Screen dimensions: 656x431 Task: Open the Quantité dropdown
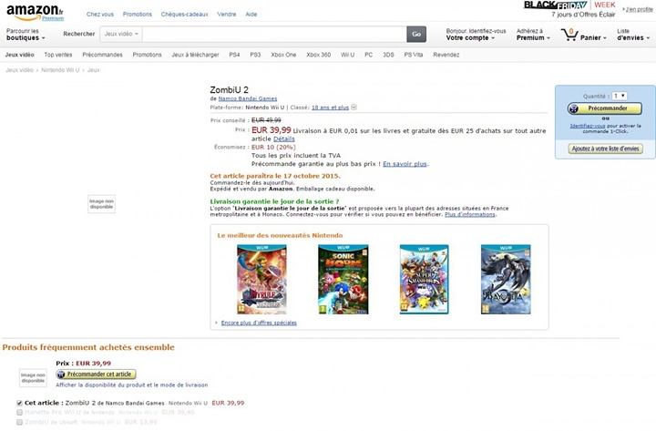[620, 96]
